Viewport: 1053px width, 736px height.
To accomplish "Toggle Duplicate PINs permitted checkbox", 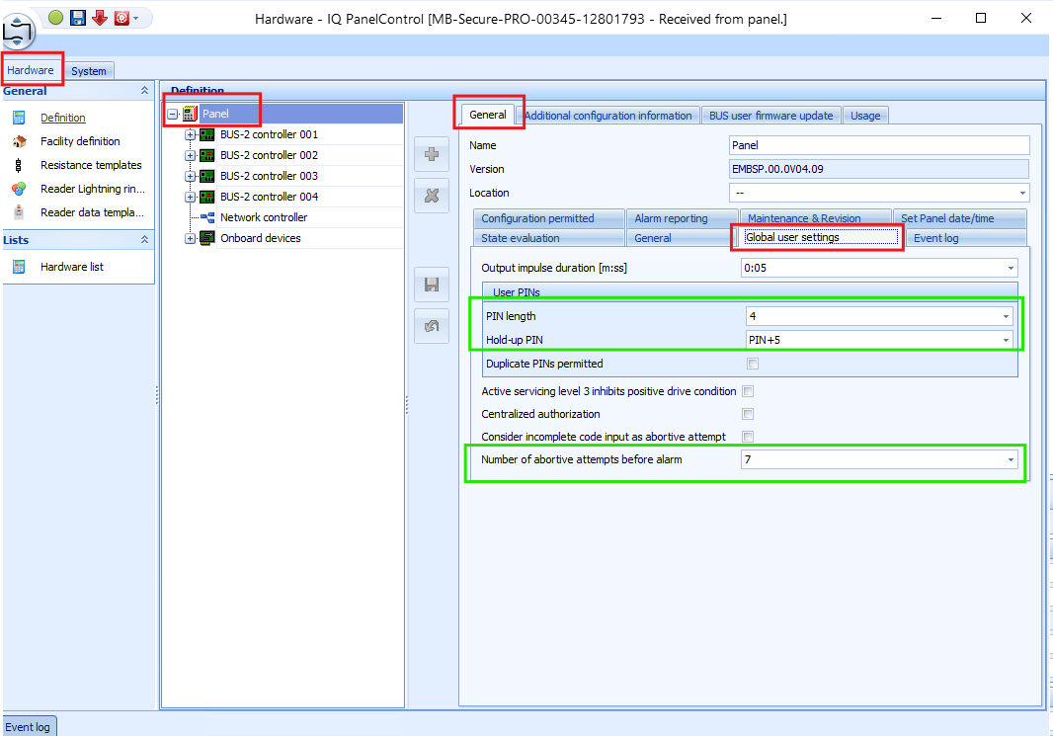I will click(x=753, y=364).
